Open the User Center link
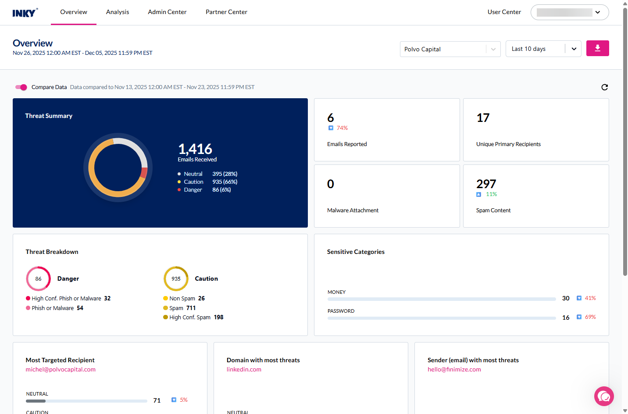The image size is (628, 414). tap(504, 12)
